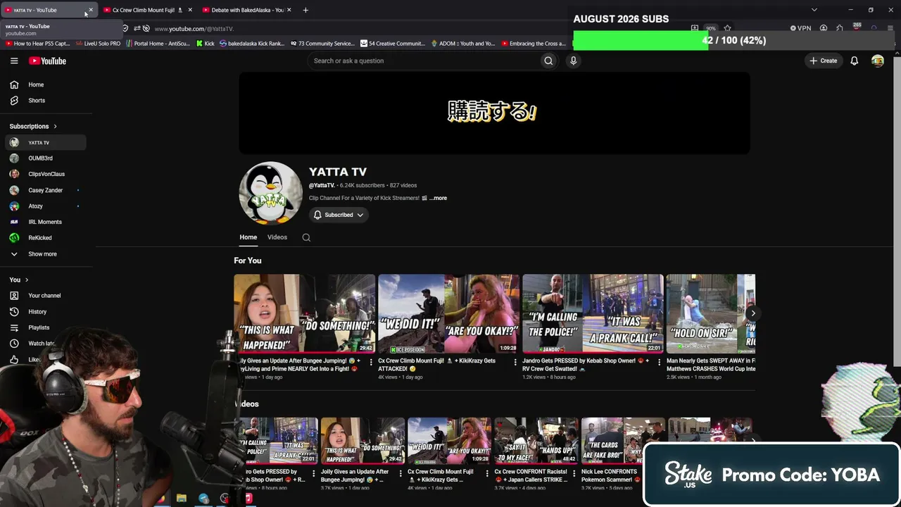901x507 pixels.
Task: Expand the Subscriptions section header
Action: [33, 126]
